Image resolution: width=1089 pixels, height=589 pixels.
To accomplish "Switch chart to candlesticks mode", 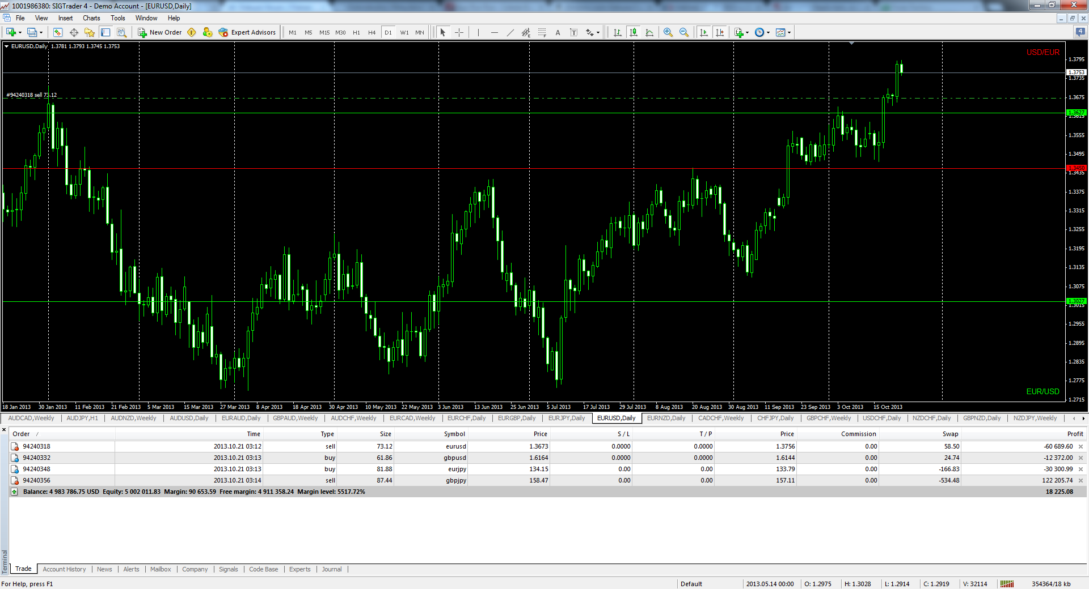I will pos(634,32).
